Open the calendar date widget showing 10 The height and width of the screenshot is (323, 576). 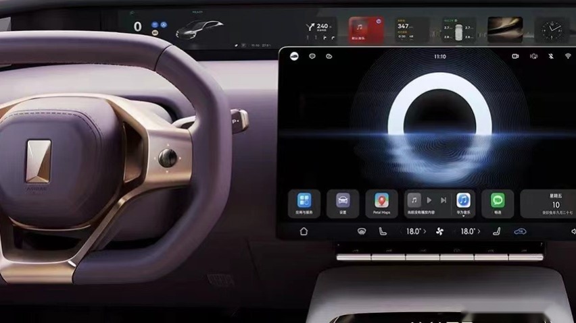548,203
